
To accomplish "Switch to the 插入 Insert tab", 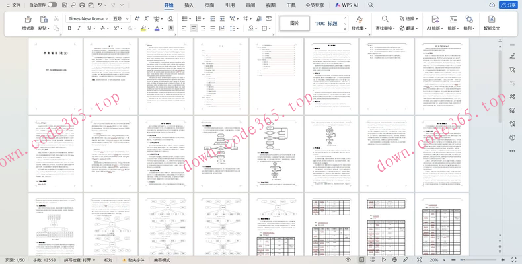I will (189, 5).
